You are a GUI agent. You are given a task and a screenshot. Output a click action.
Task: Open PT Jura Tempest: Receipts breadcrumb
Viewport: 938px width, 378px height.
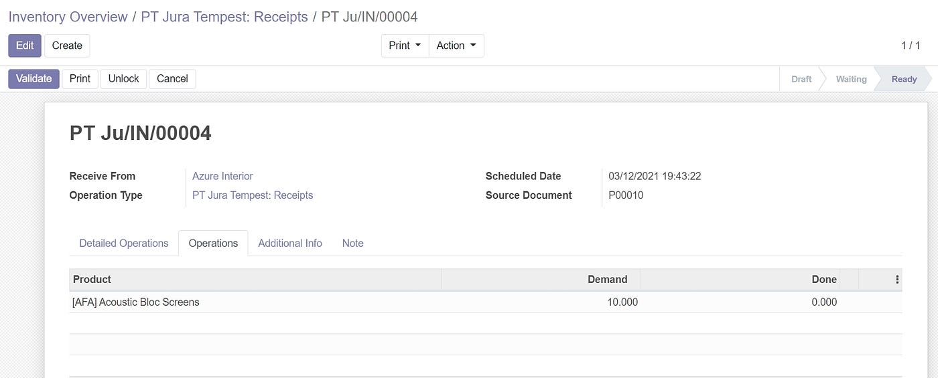(x=224, y=17)
